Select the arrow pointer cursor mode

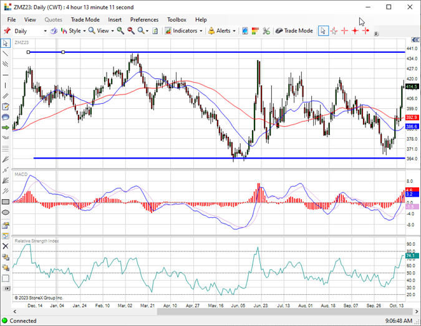(x=323, y=31)
